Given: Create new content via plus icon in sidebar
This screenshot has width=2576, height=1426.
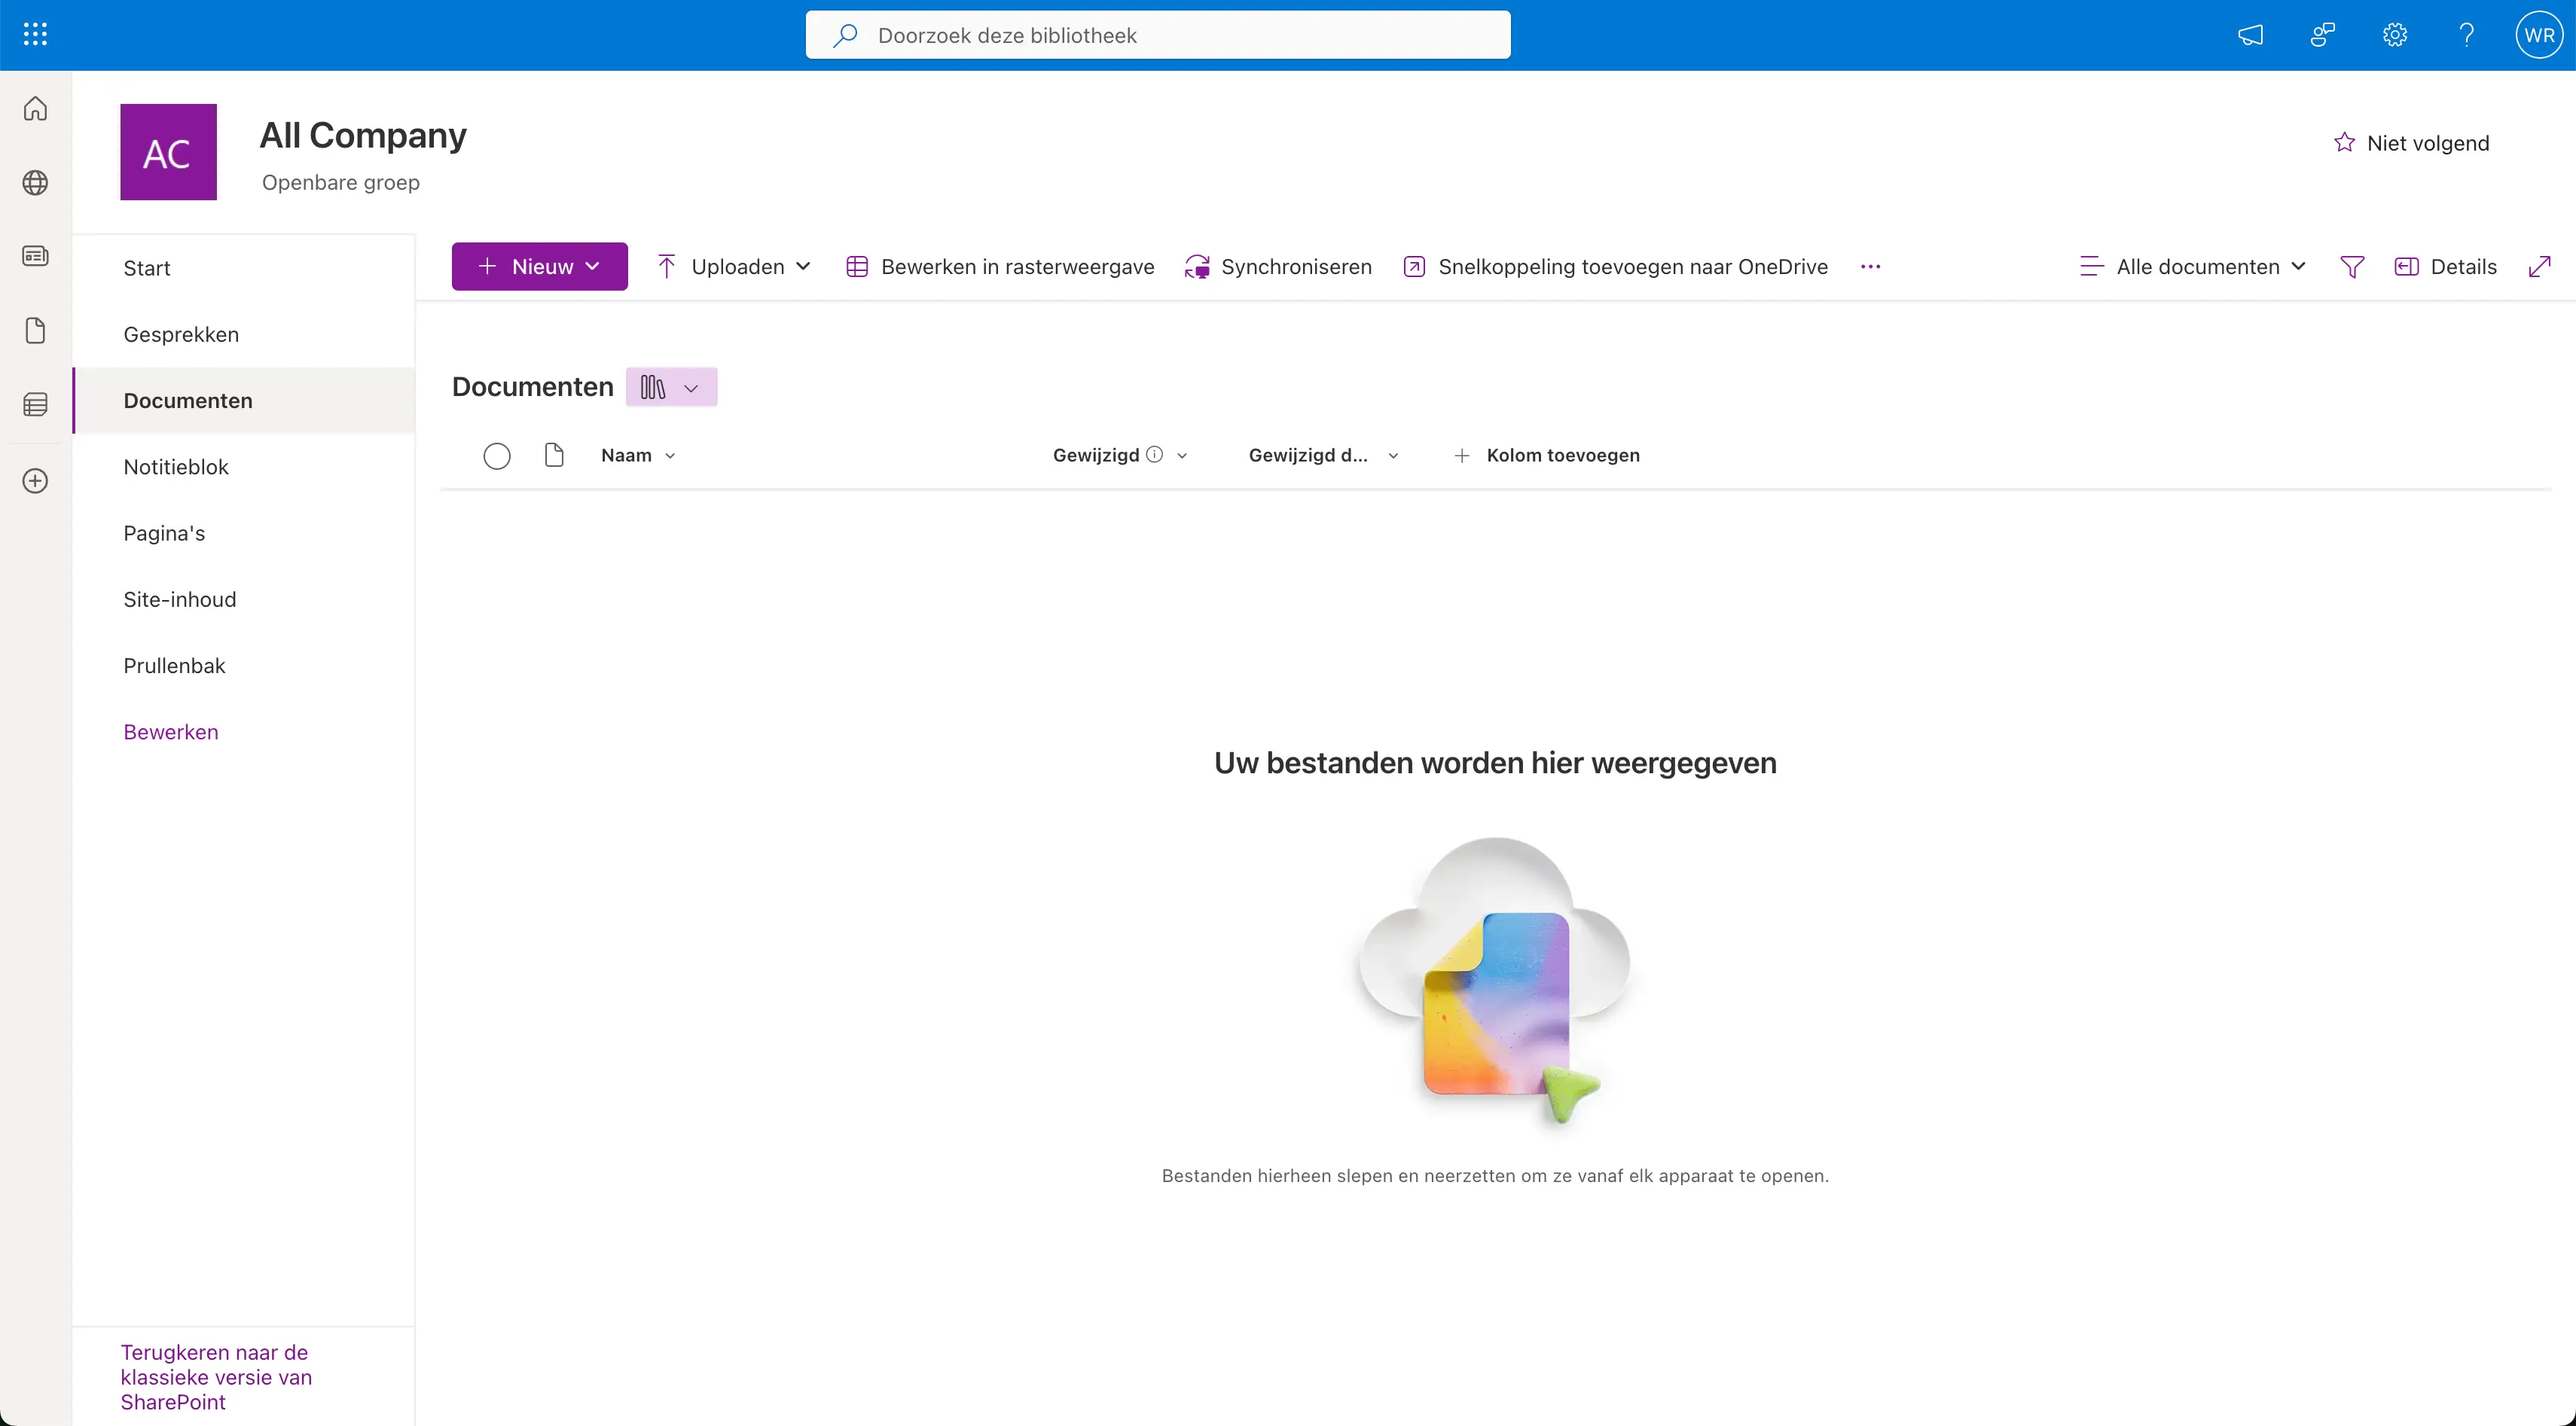Looking at the screenshot, I should tap(35, 480).
